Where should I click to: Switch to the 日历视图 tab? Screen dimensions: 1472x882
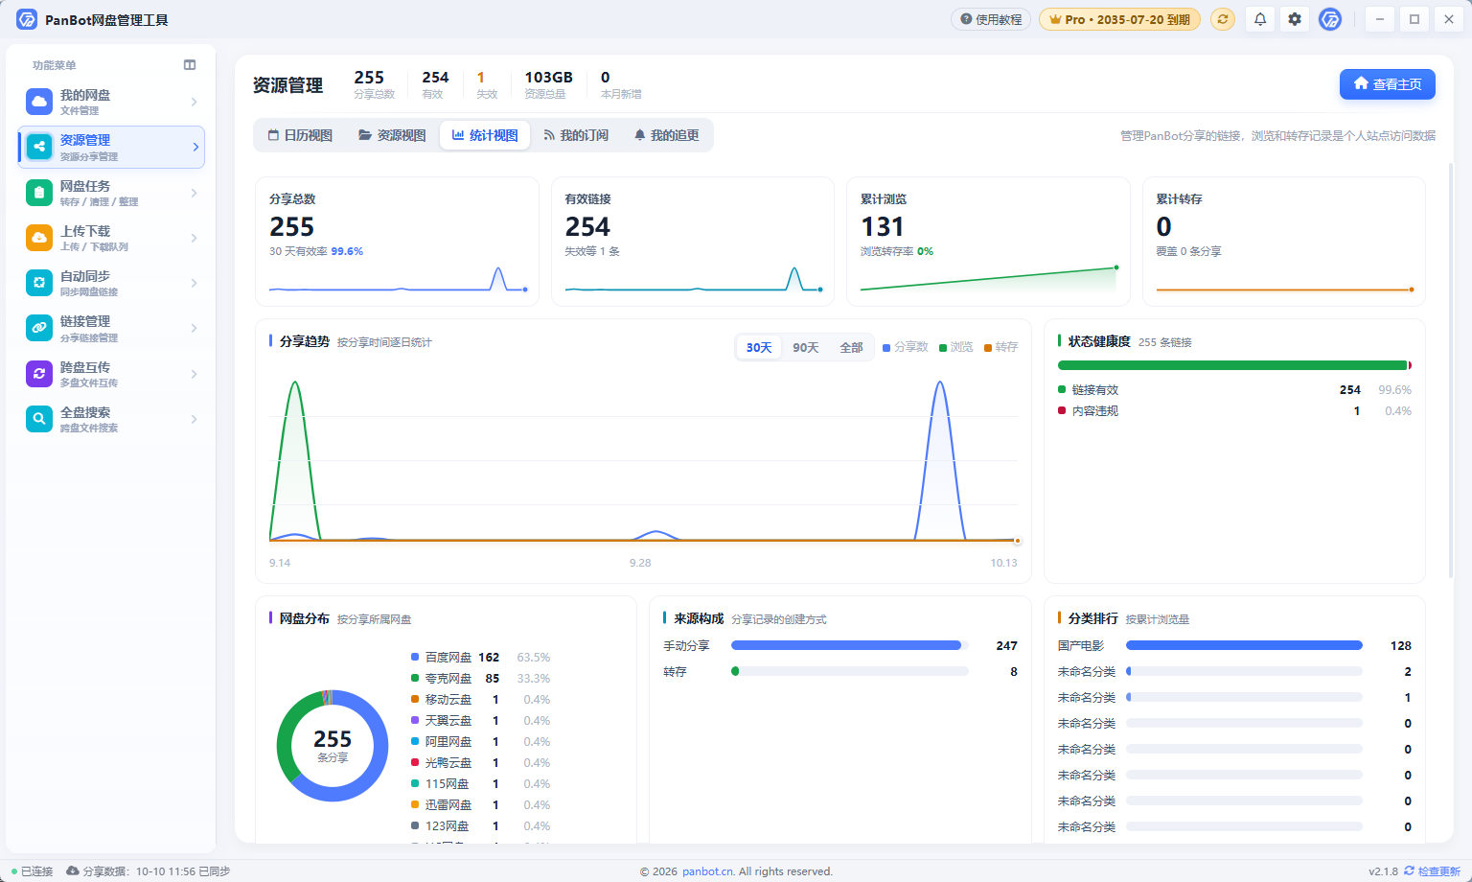pyautogui.click(x=300, y=135)
